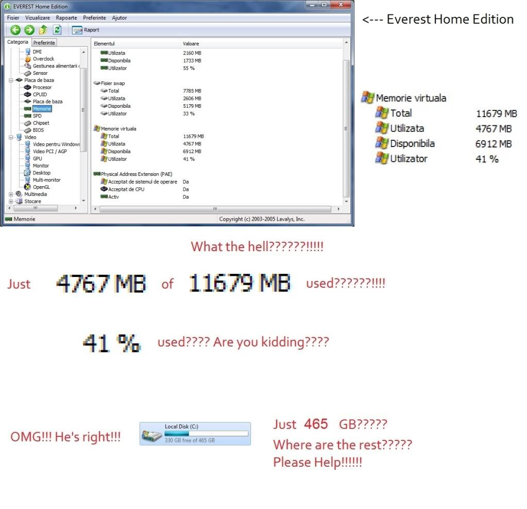Screen dimensions: 527x509
Task: Click the '1733 MB' Disponibila value
Action: pos(192,60)
